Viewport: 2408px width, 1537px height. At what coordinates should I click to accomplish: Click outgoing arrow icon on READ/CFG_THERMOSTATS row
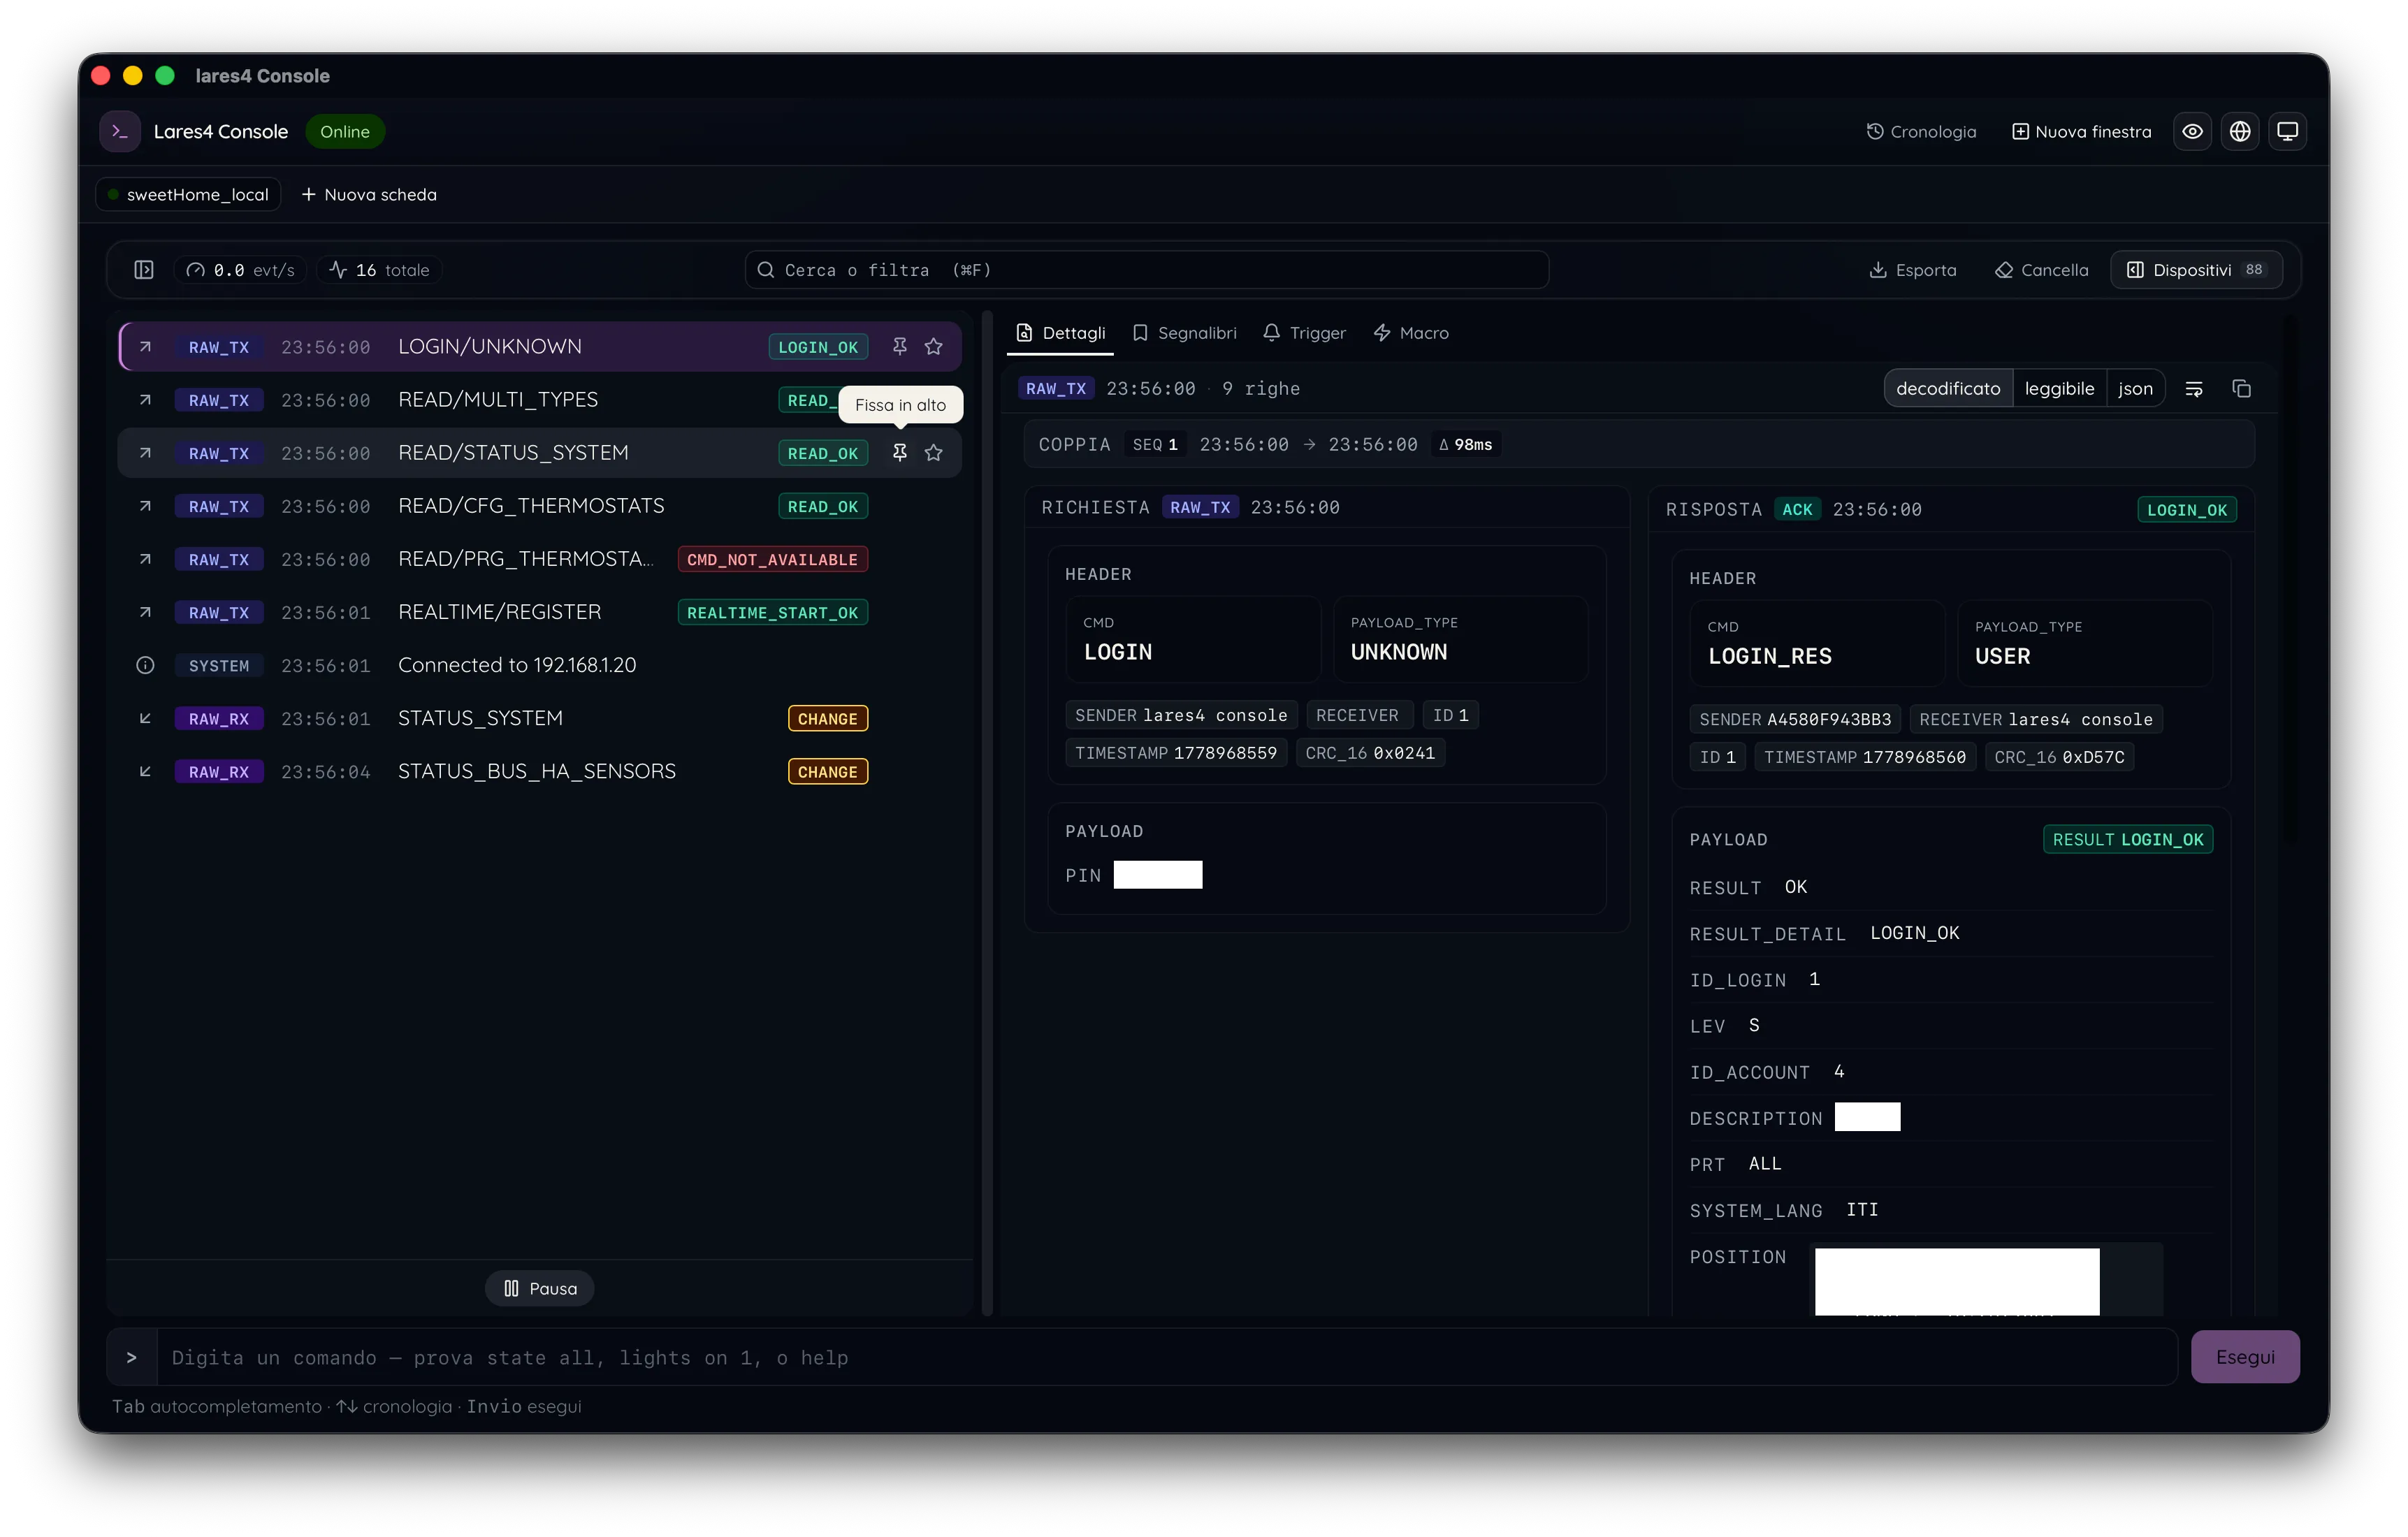[x=145, y=506]
